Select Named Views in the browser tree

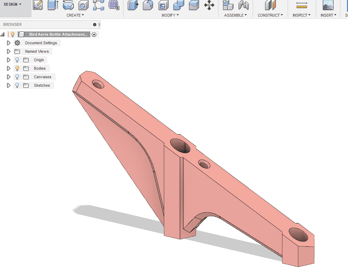point(37,51)
